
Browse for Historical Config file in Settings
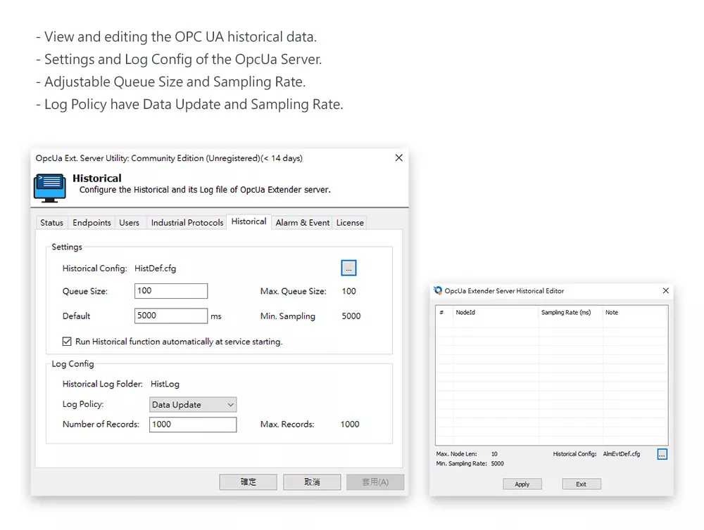pos(348,268)
